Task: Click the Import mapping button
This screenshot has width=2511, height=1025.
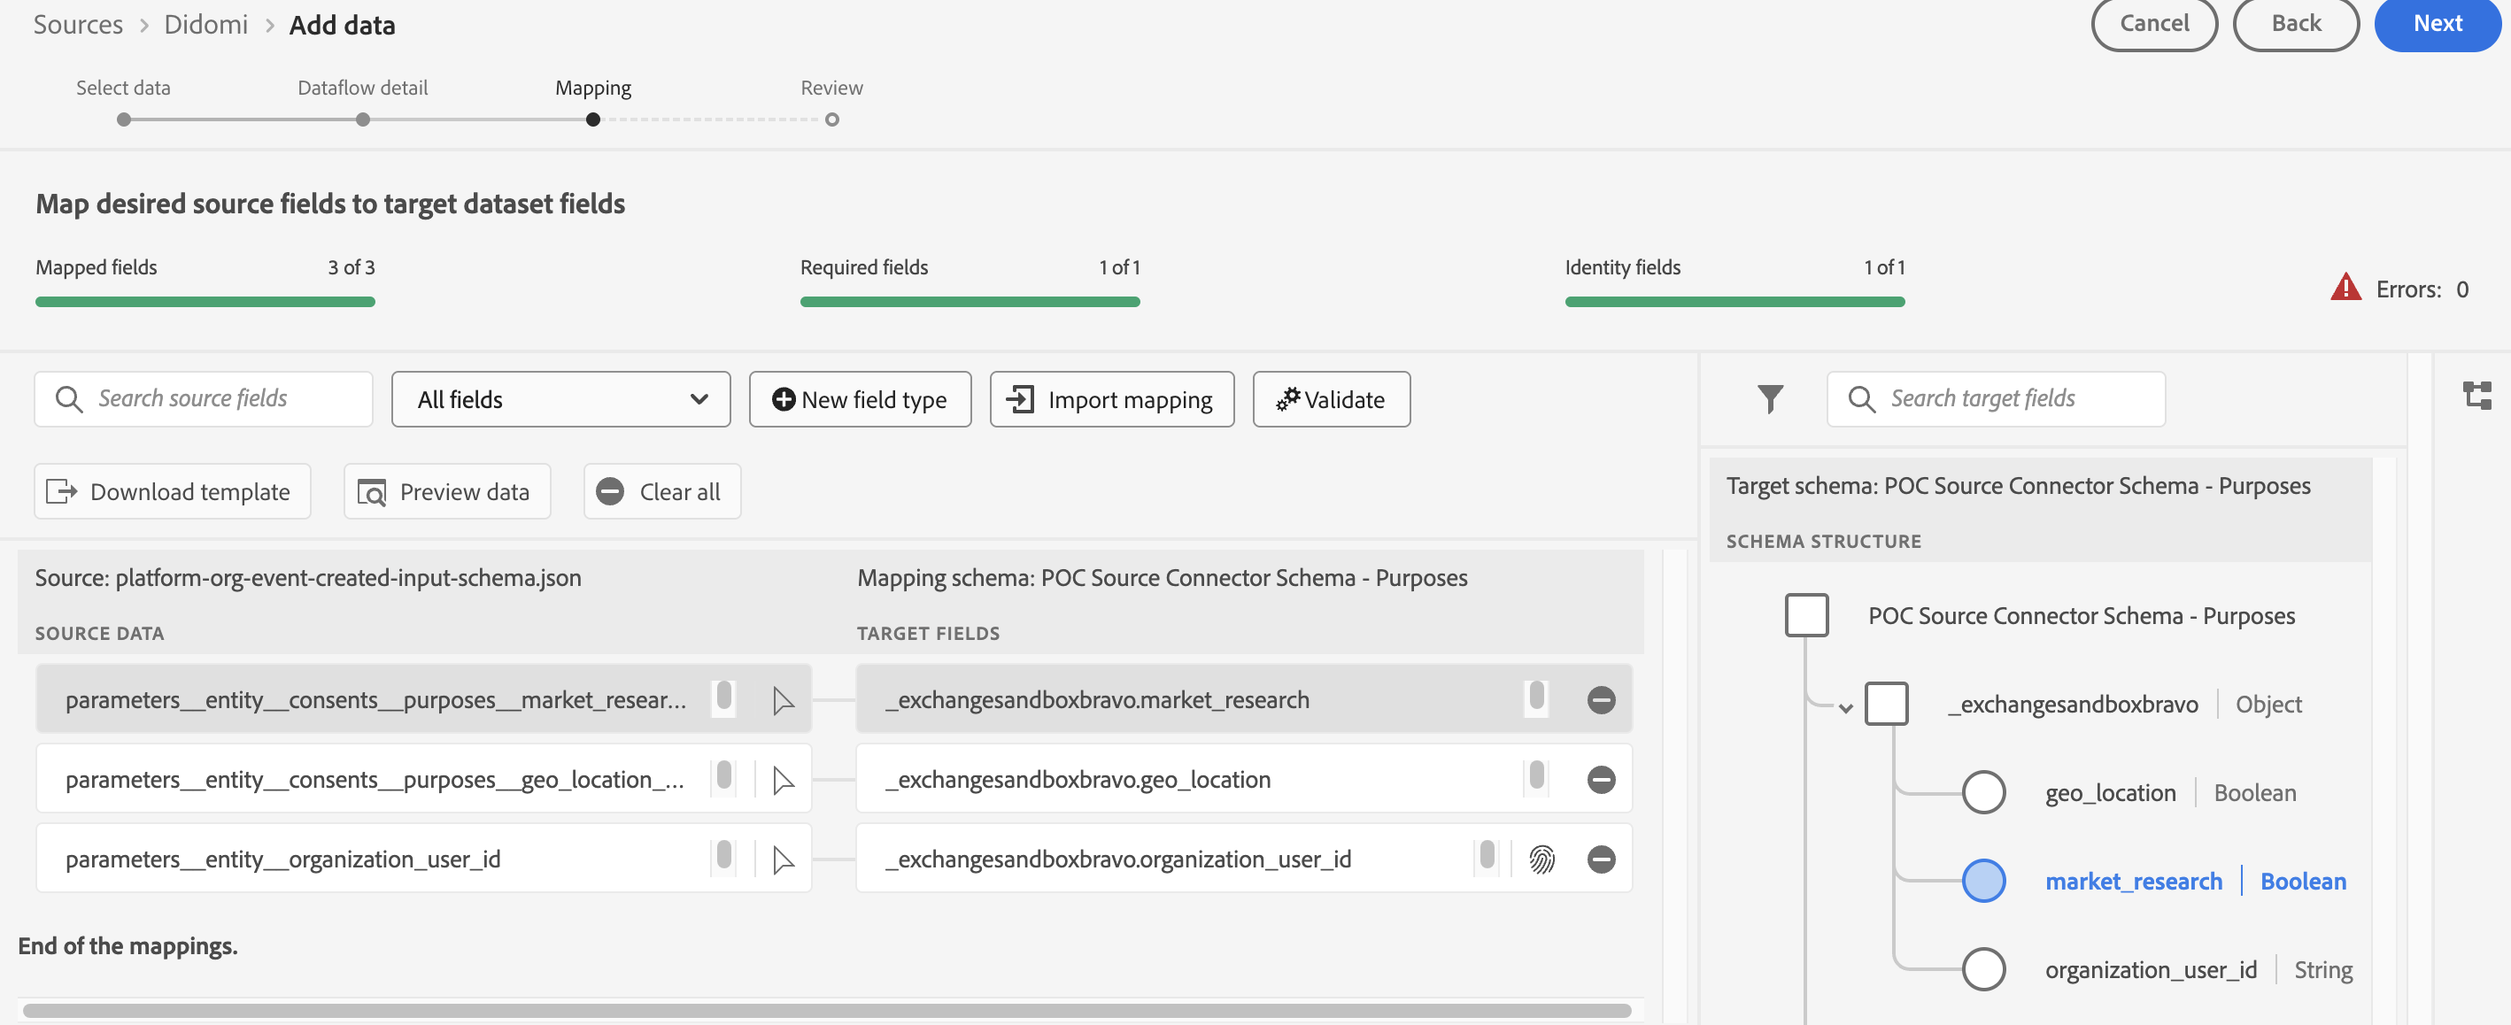Action: point(1111,399)
